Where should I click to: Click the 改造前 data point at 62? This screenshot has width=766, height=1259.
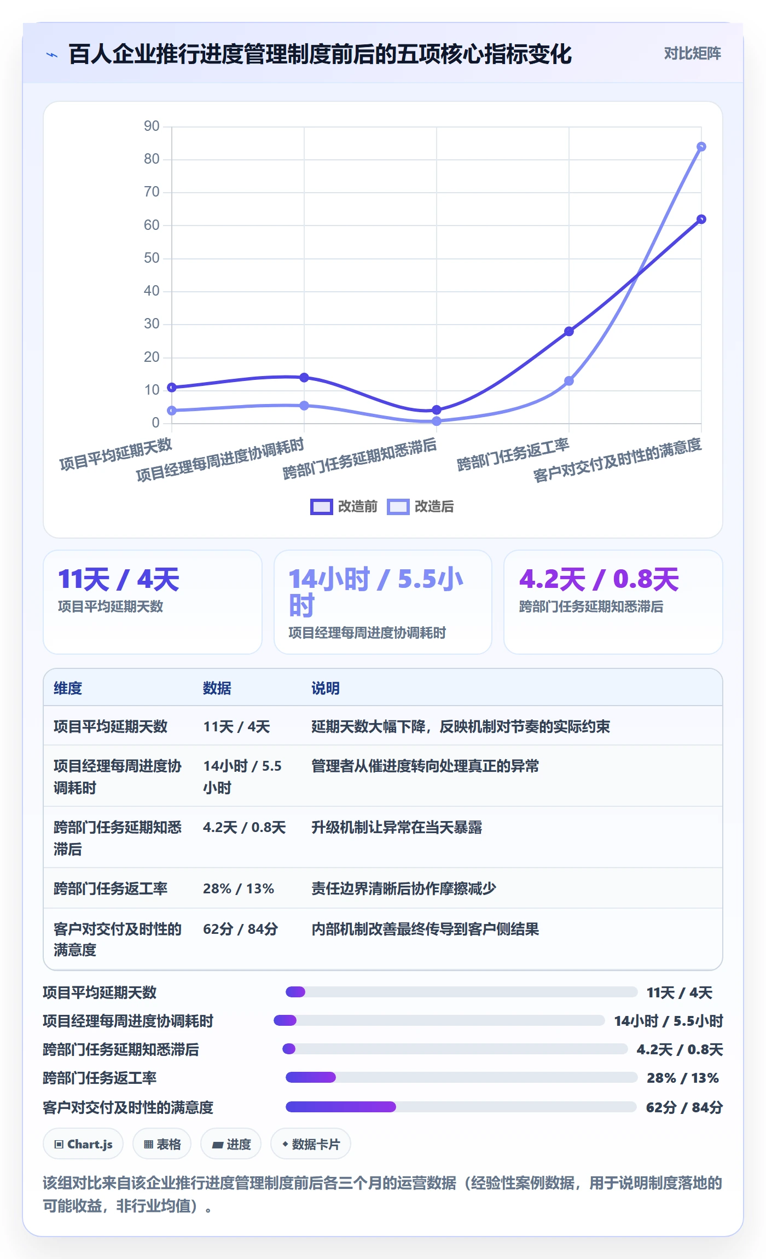click(x=701, y=220)
